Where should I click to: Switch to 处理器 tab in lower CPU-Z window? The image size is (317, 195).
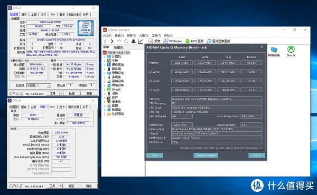[x=14, y=107]
